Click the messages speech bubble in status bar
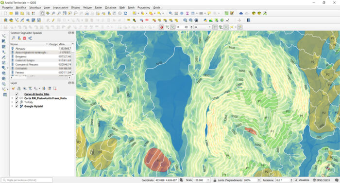 coord(337,180)
